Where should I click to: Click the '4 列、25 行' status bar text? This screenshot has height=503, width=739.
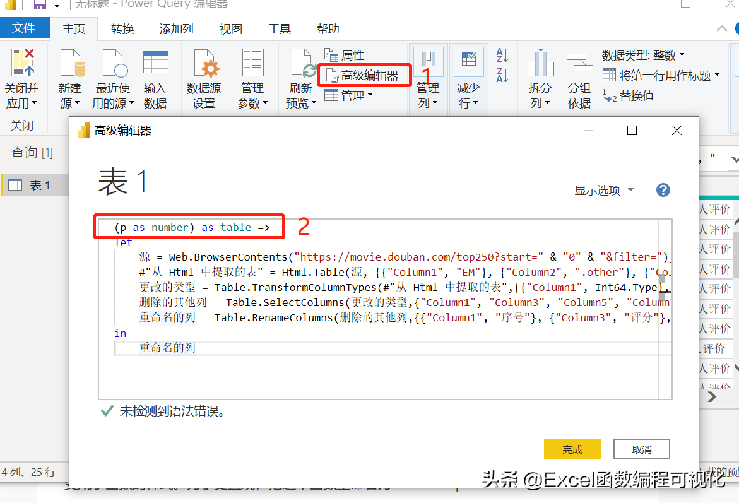tap(29, 472)
